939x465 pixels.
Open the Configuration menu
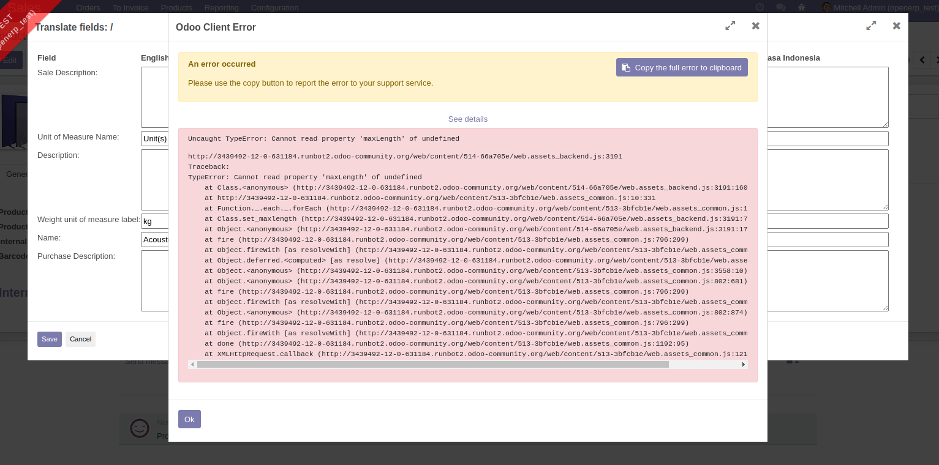pos(274,7)
